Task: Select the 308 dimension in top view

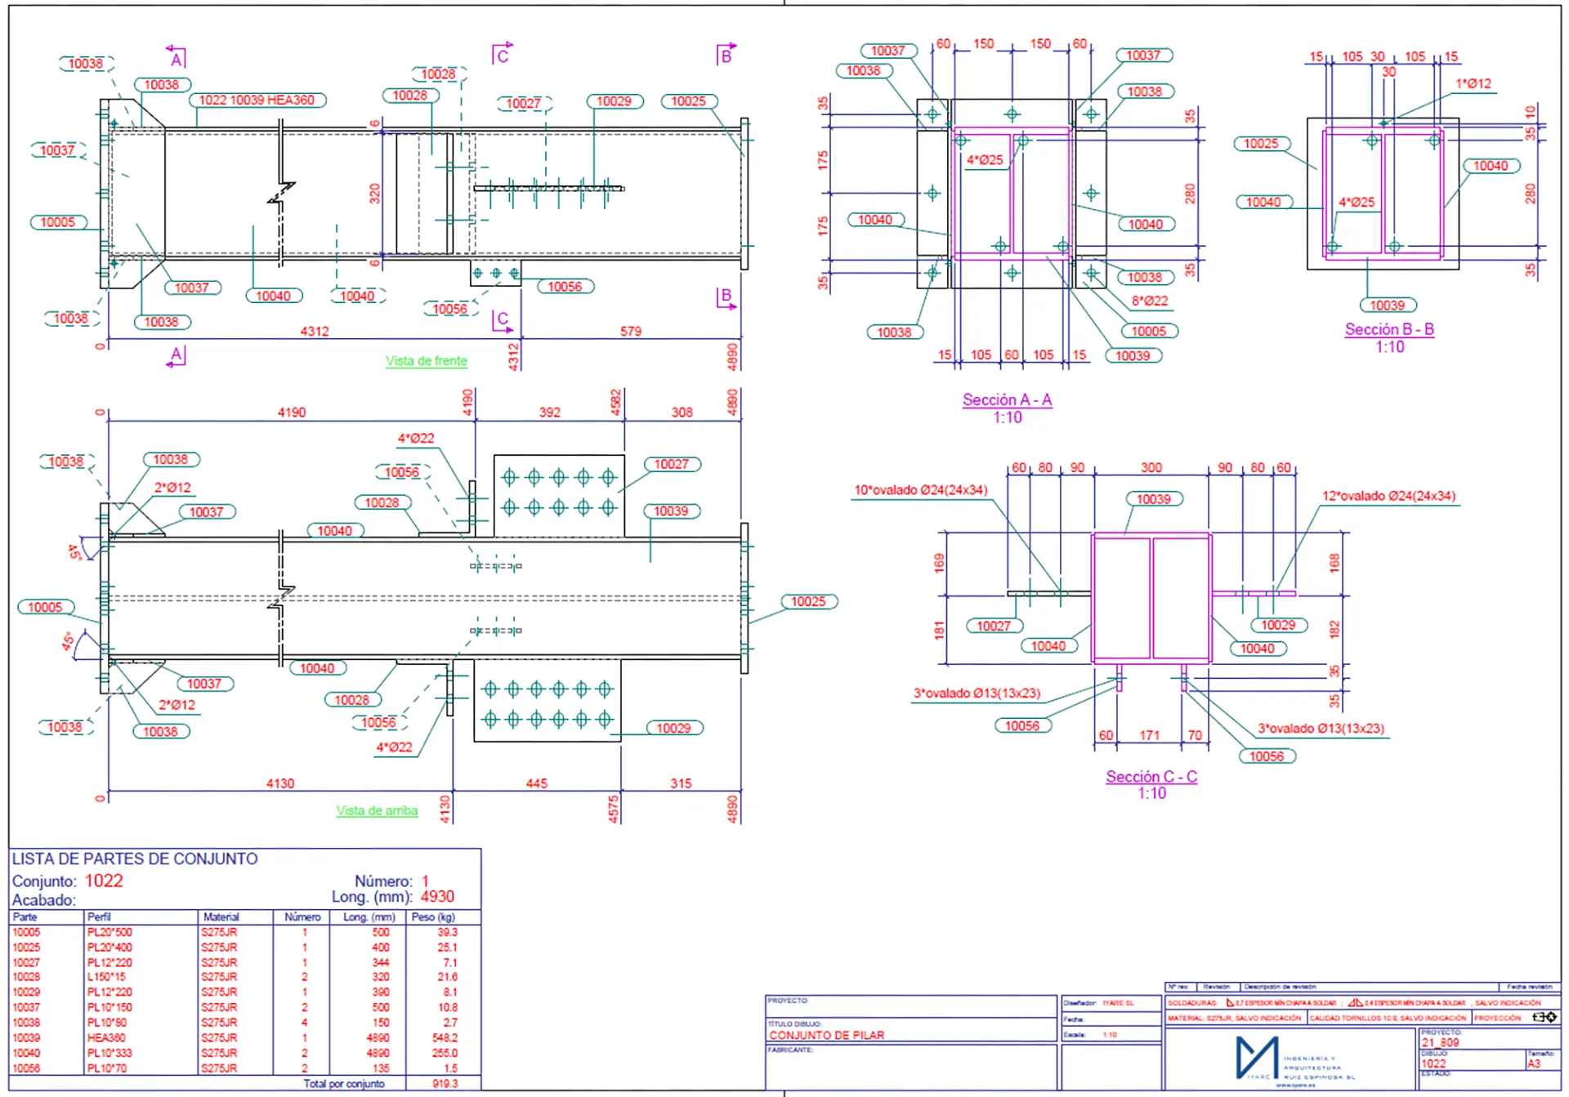Action: pyautogui.click(x=682, y=412)
